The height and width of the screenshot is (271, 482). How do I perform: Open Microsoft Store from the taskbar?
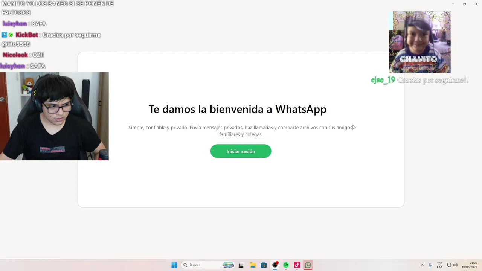(x=264, y=265)
